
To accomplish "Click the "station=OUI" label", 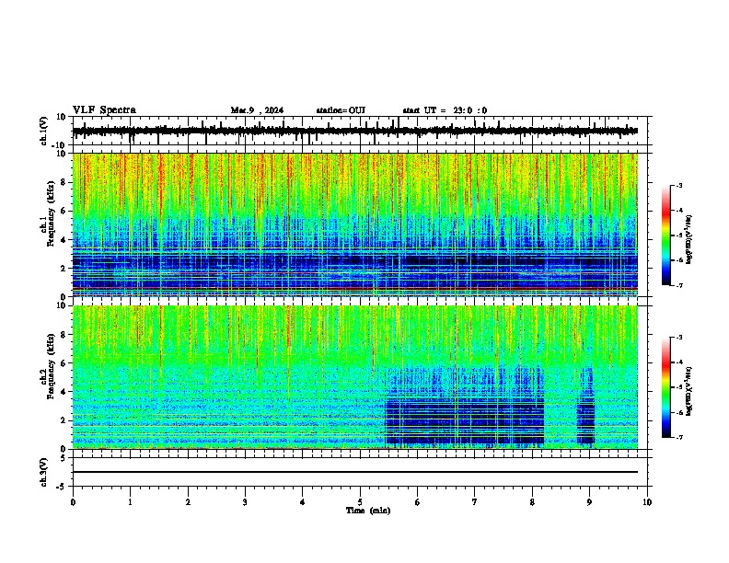I will tap(341, 110).
